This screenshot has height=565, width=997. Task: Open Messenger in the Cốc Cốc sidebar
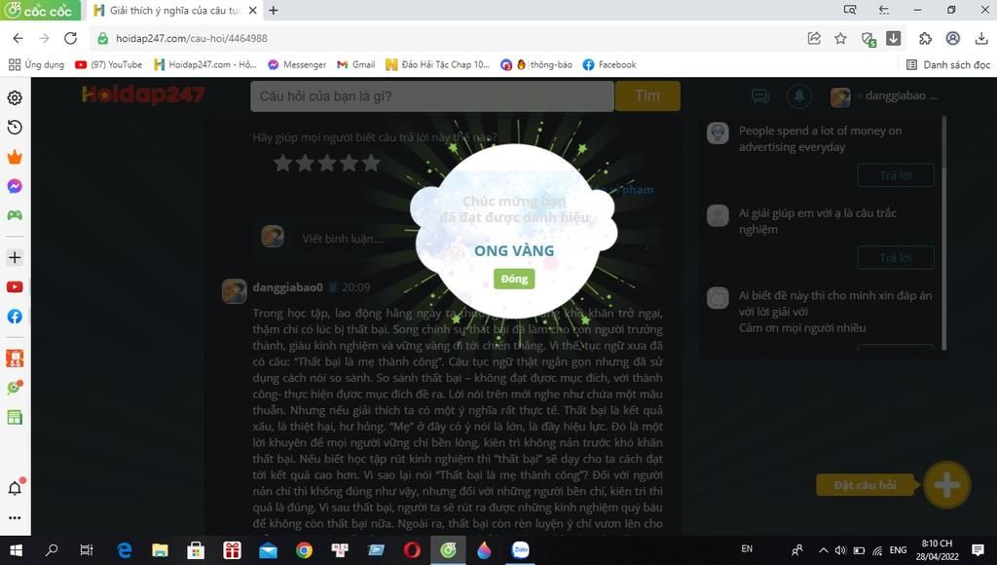tap(15, 186)
